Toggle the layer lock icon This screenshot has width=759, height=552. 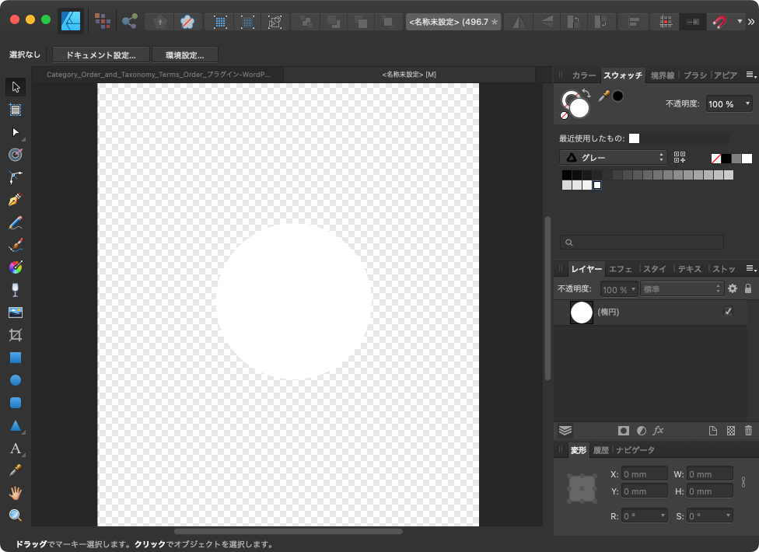748,288
